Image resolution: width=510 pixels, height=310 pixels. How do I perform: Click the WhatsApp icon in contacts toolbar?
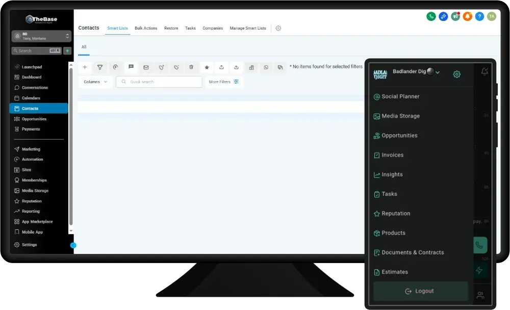click(266, 67)
